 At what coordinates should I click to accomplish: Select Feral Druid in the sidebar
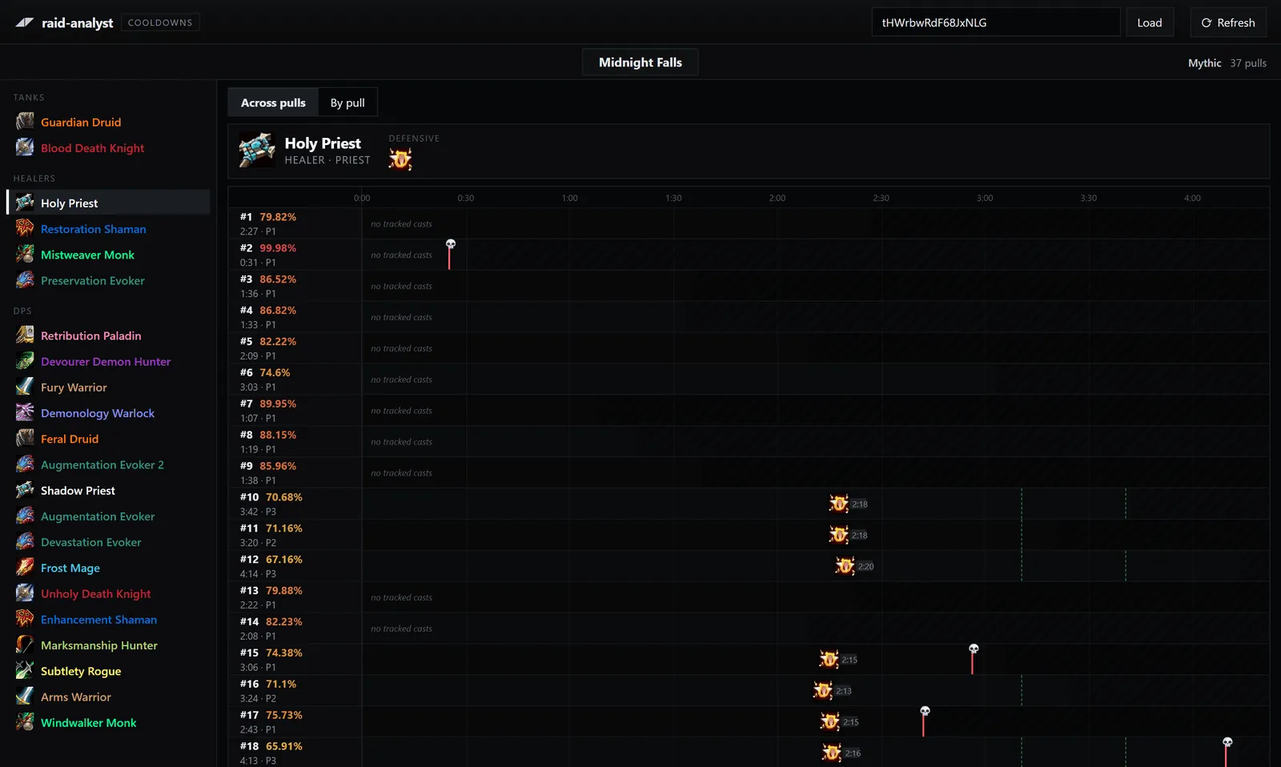pyautogui.click(x=108, y=439)
